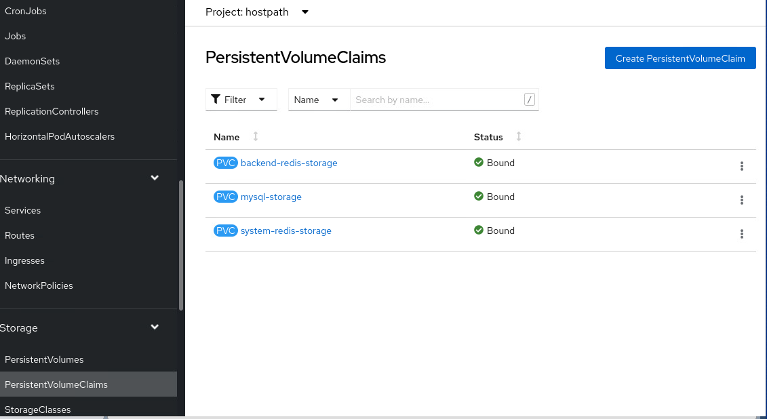Viewport: 767px width, 419px height.
Task: Open the Name search-type dropdown
Action: pos(317,99)
